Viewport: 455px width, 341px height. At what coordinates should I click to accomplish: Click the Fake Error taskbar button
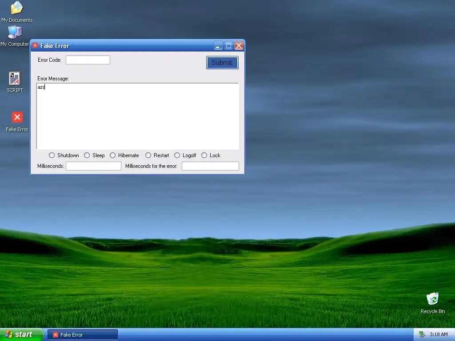pyautogui.click(x=82, y=335)
